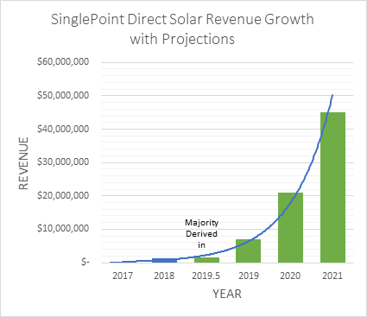
Task: Select the blue 2018 revenue bar
Action: click(164, 261)
